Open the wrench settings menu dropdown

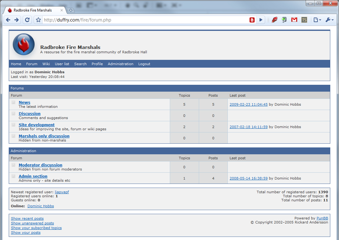coord(329,20)
